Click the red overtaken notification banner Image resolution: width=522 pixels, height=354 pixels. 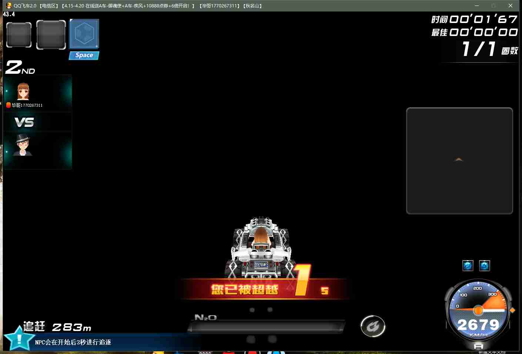pyautogui.click(x=264, y=289)
